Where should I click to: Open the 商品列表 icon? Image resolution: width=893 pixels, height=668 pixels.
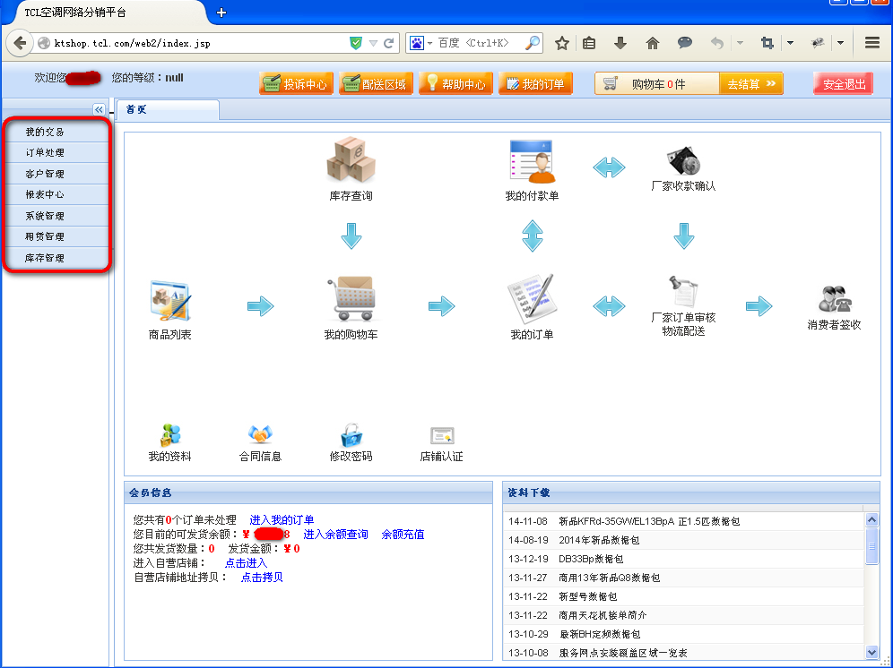pyautogui.click(x=169, y=301)
